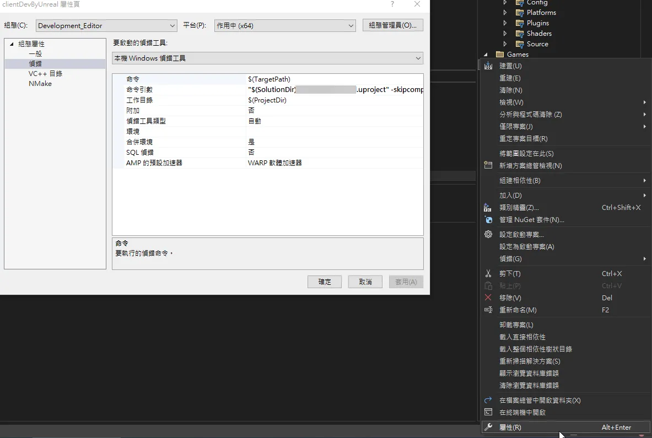652x438 pixels.
Task: Click the 確定 button
Action: [325, 282]
